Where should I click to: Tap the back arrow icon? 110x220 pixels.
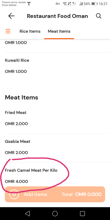(11, 16)
